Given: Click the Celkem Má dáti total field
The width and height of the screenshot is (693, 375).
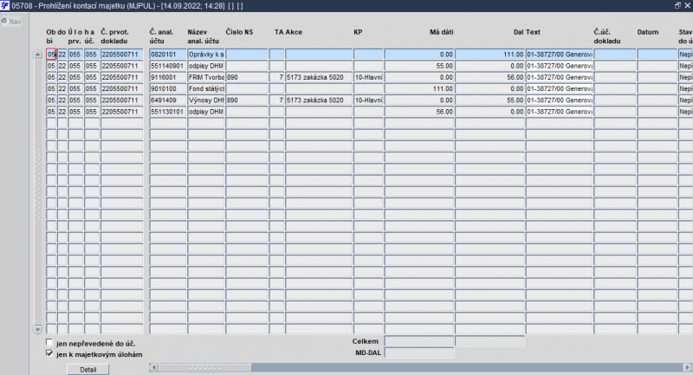Looking at the screenshot, I should point(419,341).
